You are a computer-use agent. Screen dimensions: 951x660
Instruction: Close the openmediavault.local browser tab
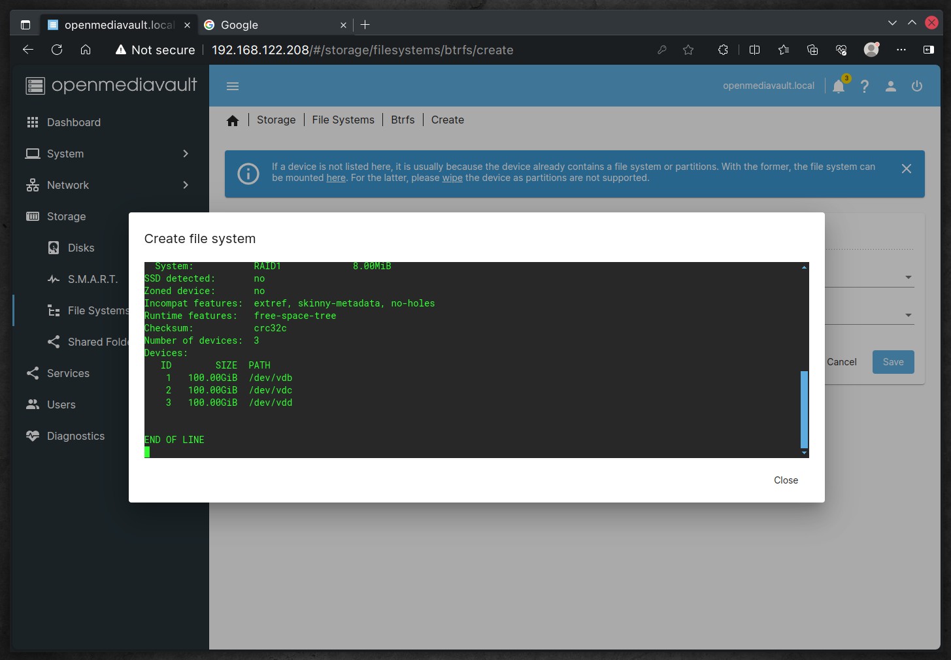point(187,25)
